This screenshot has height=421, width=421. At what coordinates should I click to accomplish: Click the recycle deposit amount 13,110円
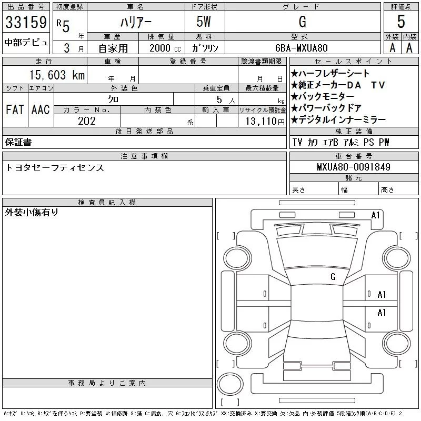(x=262, y=121)
